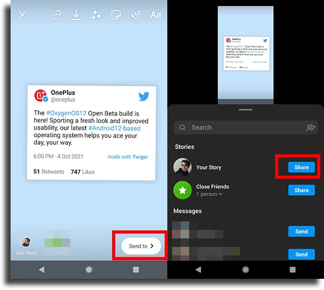Tap the '6:00 PM · 4 Oct 2021' timestamp

point(58,156)
